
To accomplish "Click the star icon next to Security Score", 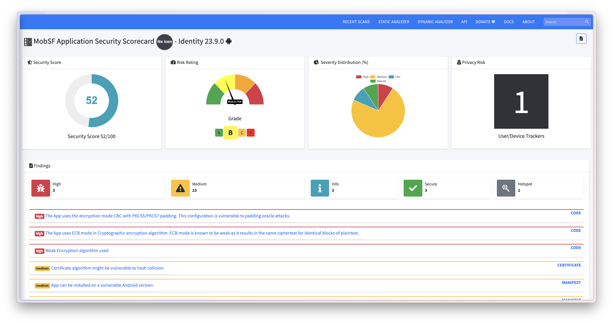I will (x=30, y=62).
